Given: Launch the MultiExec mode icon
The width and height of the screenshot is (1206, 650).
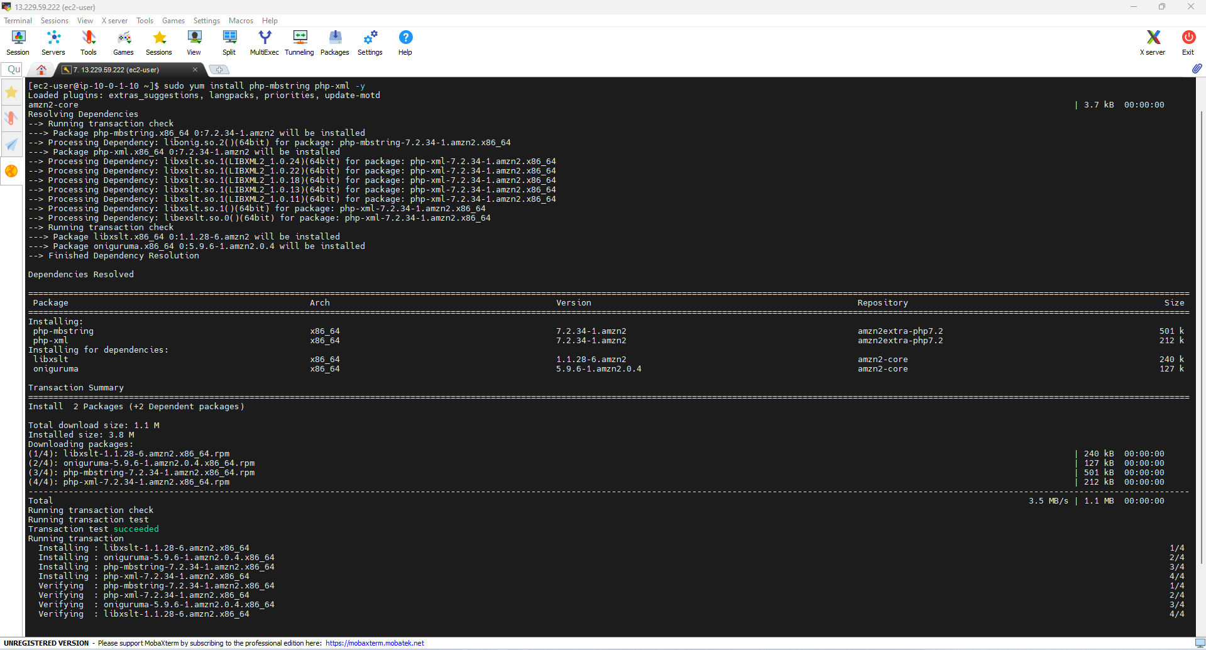Looking at the screenshot, I should click(x=265, y=43).
